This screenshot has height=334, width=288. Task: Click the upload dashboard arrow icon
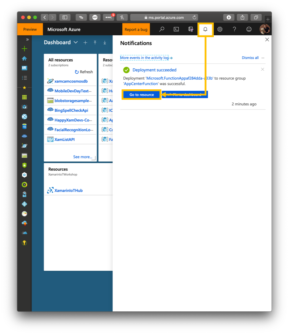(x=95, y=42)
